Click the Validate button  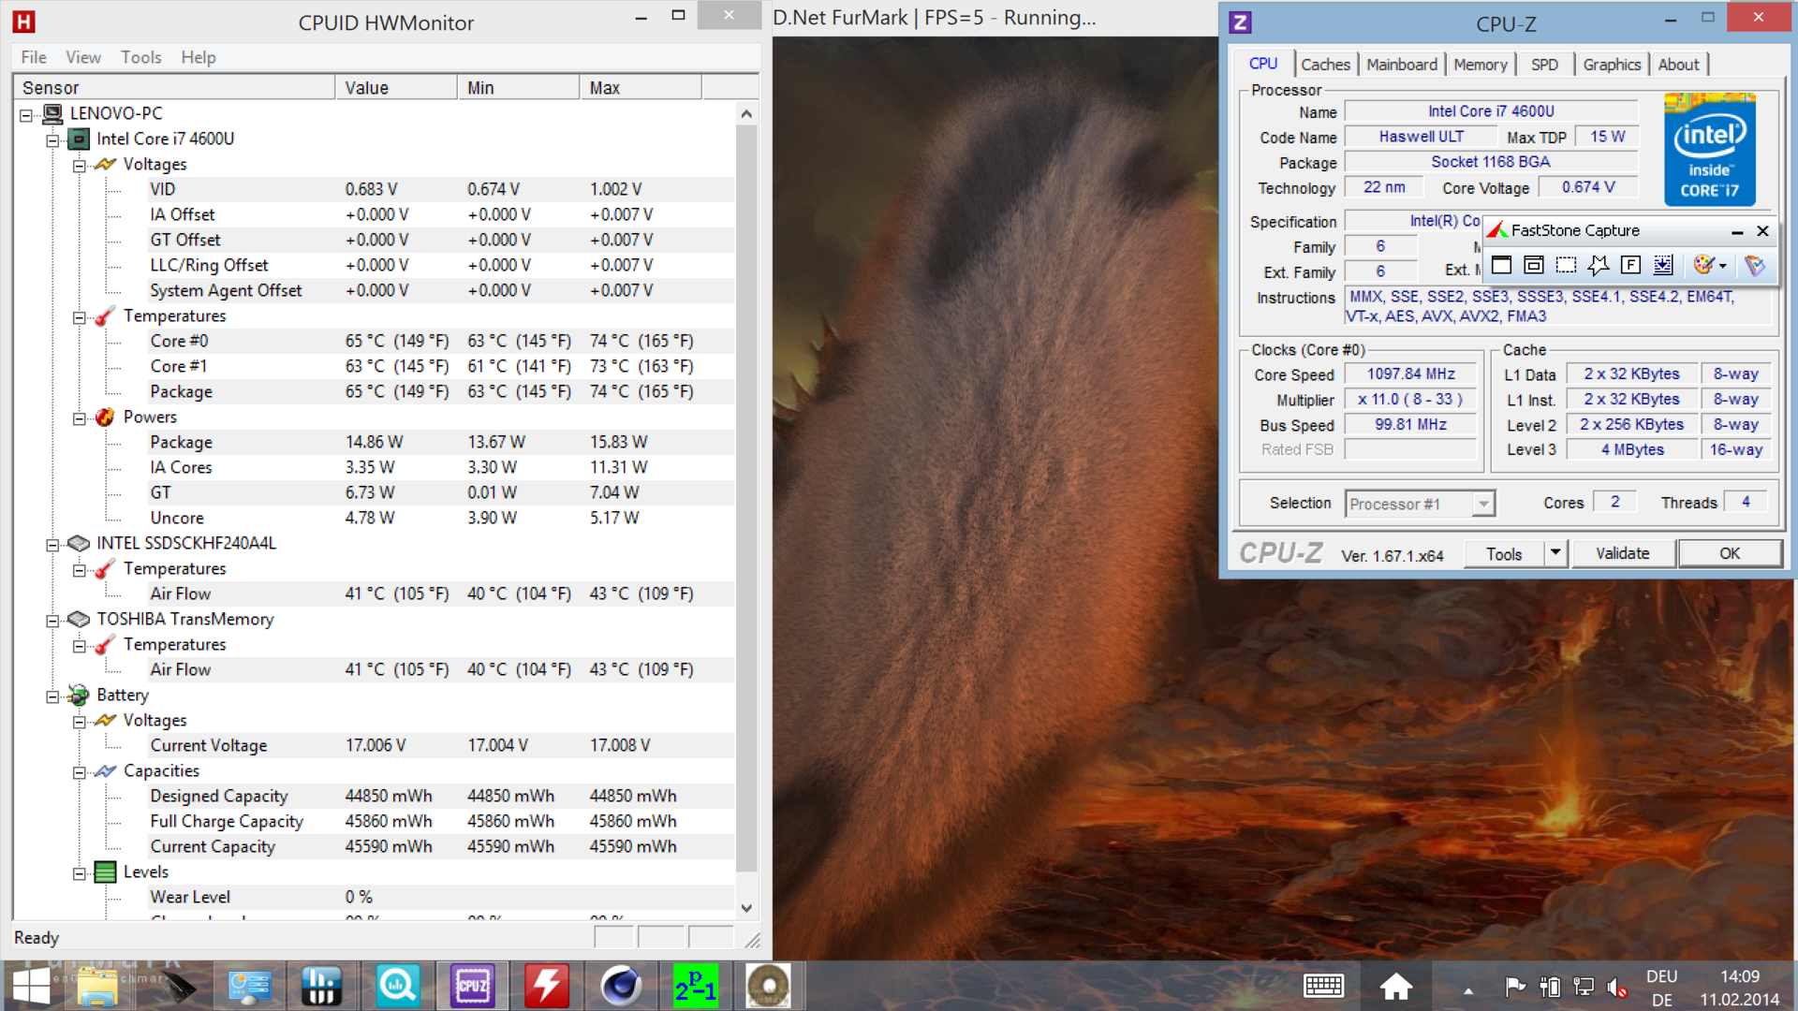click(1622, 553)
